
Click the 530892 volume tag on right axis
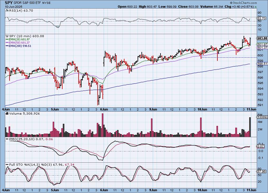pyautogui.click(x=262, y=117)
